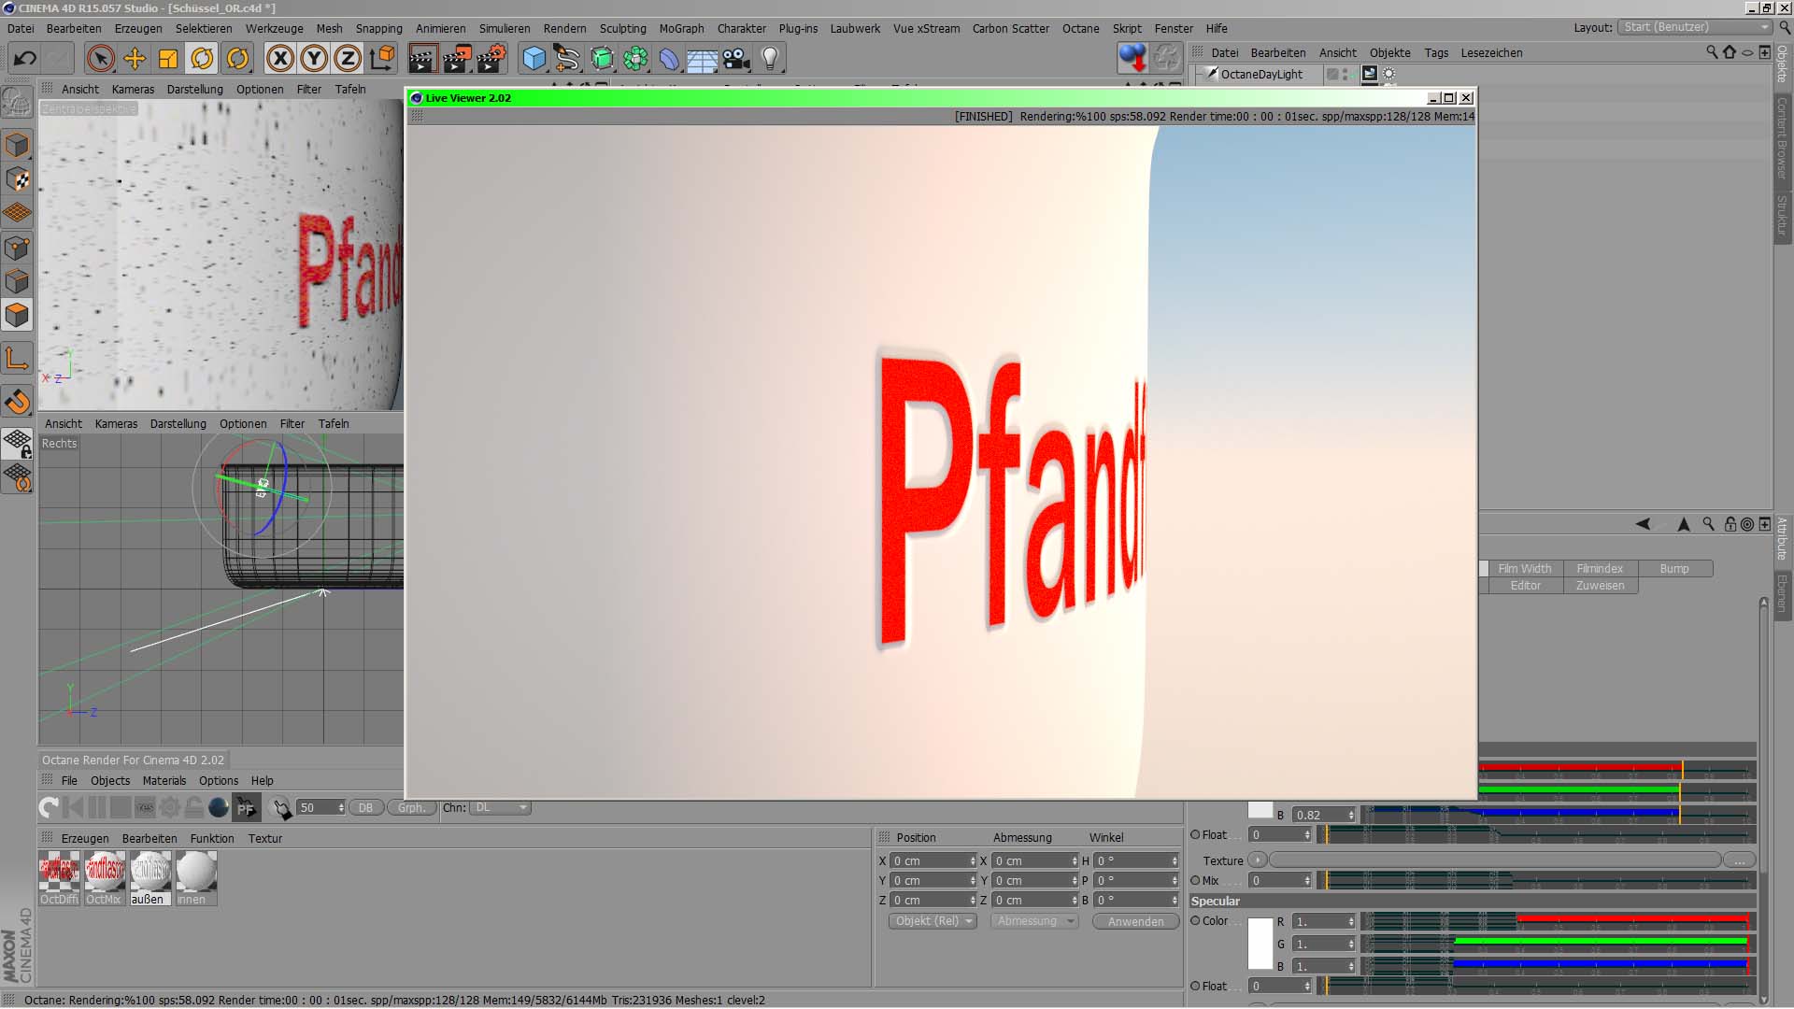Add a light with bulb icon
The image size is (1794, 1009).
pos(770,59)
